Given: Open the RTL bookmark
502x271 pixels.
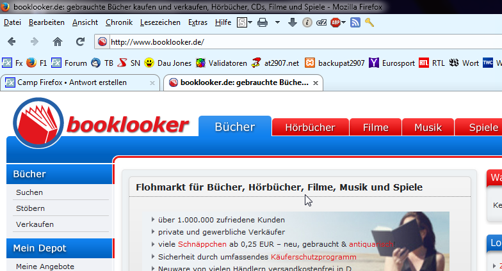Looking at the screenshot, I should point(432,63).
